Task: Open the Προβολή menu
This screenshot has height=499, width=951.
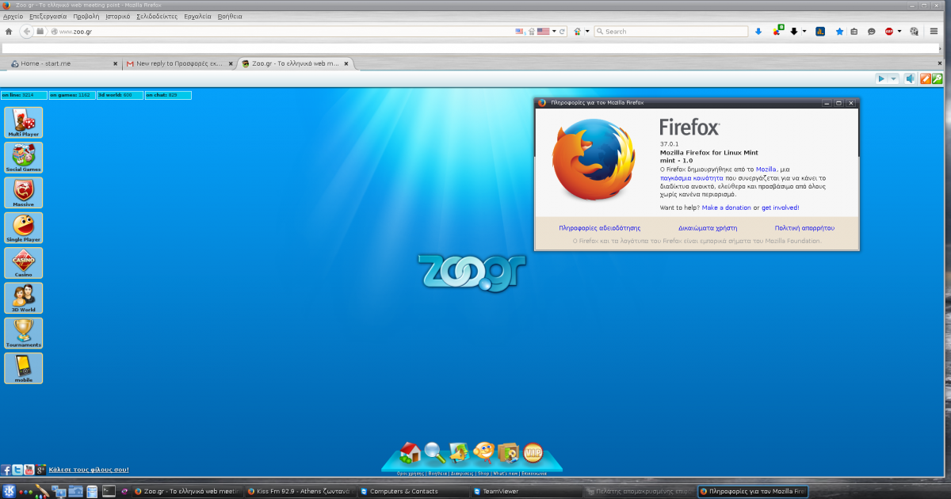Action: [x=86, y=16]
